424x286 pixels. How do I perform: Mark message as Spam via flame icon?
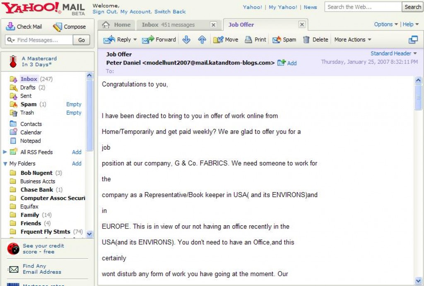(x=277, y=40)
